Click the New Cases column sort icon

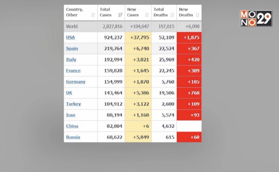point(147,15)
